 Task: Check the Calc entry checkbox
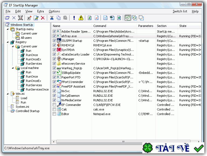54,109
